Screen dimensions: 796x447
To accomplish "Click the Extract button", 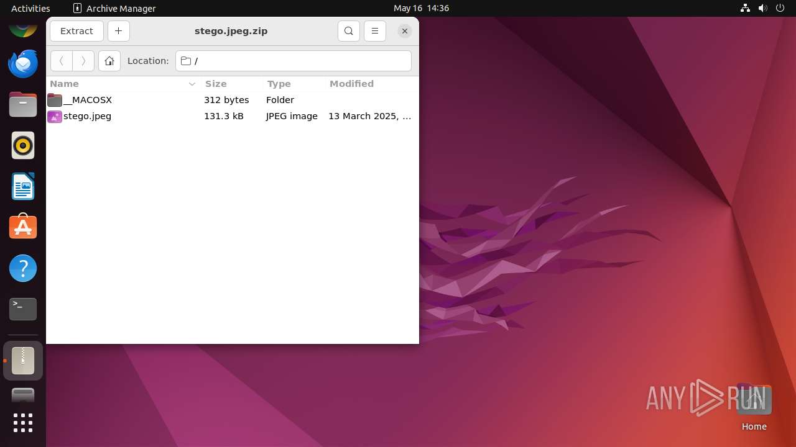I will pyautogui.click(x=76, y=31).
